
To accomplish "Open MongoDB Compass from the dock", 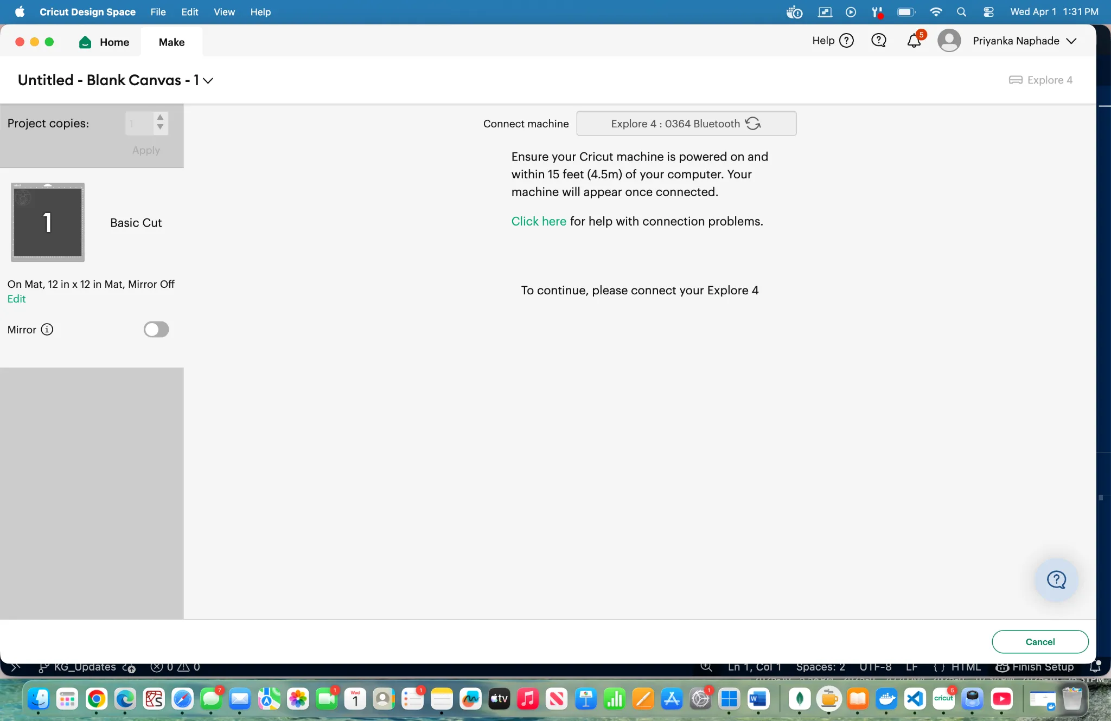I will coord(800,699).
